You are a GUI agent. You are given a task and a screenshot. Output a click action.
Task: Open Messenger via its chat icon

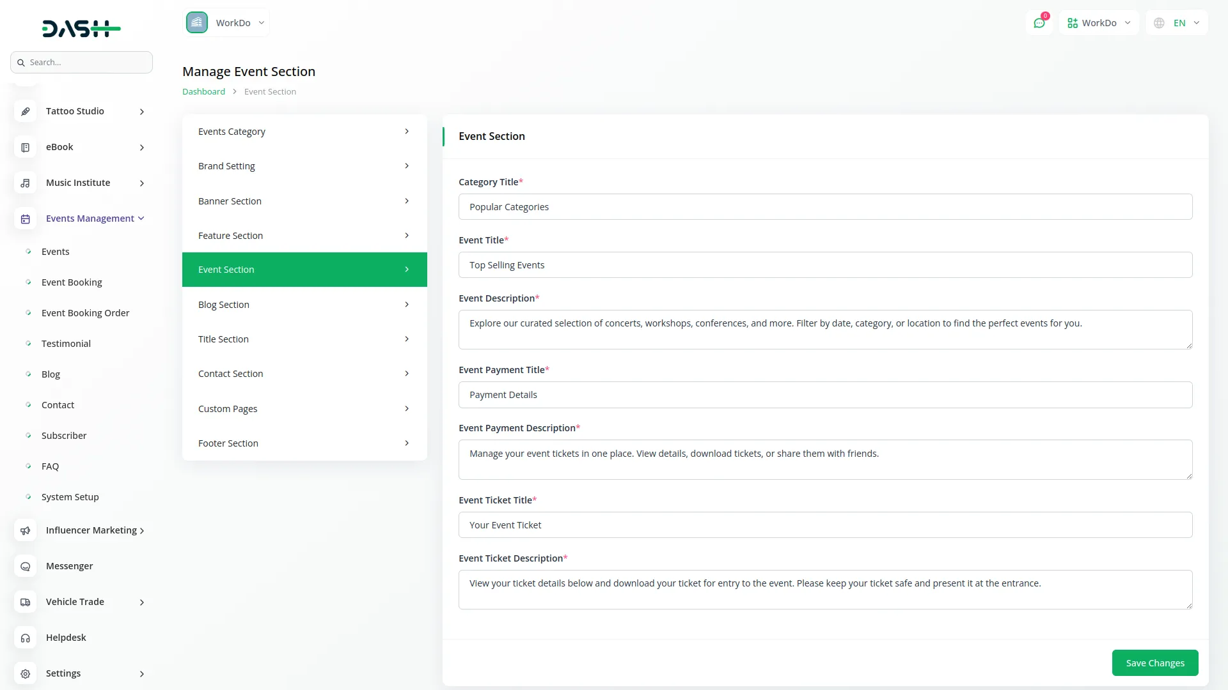point(25,567)
